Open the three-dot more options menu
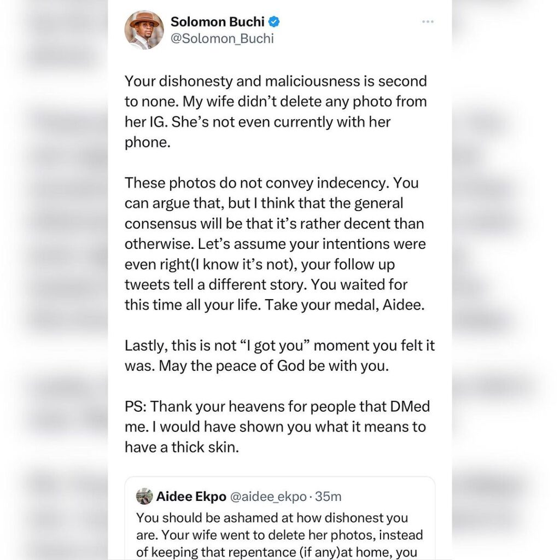This screenshot has height=560, width=560. [x=428, y=22]
